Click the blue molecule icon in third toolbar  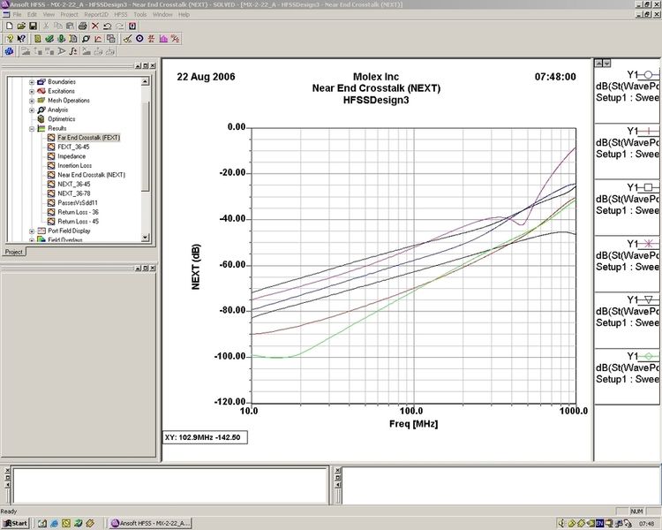(10, 51)
